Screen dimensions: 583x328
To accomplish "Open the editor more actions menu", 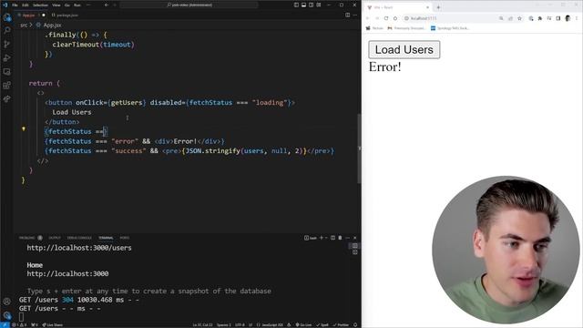I will (x=355, y=15).
